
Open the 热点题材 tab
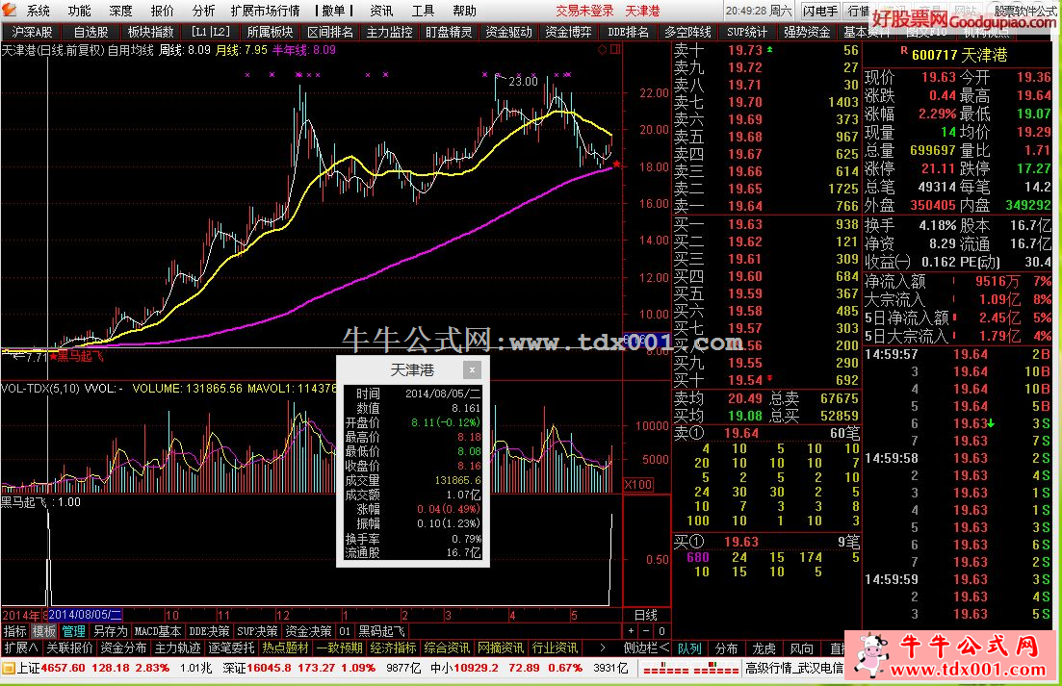pos(285,648)
